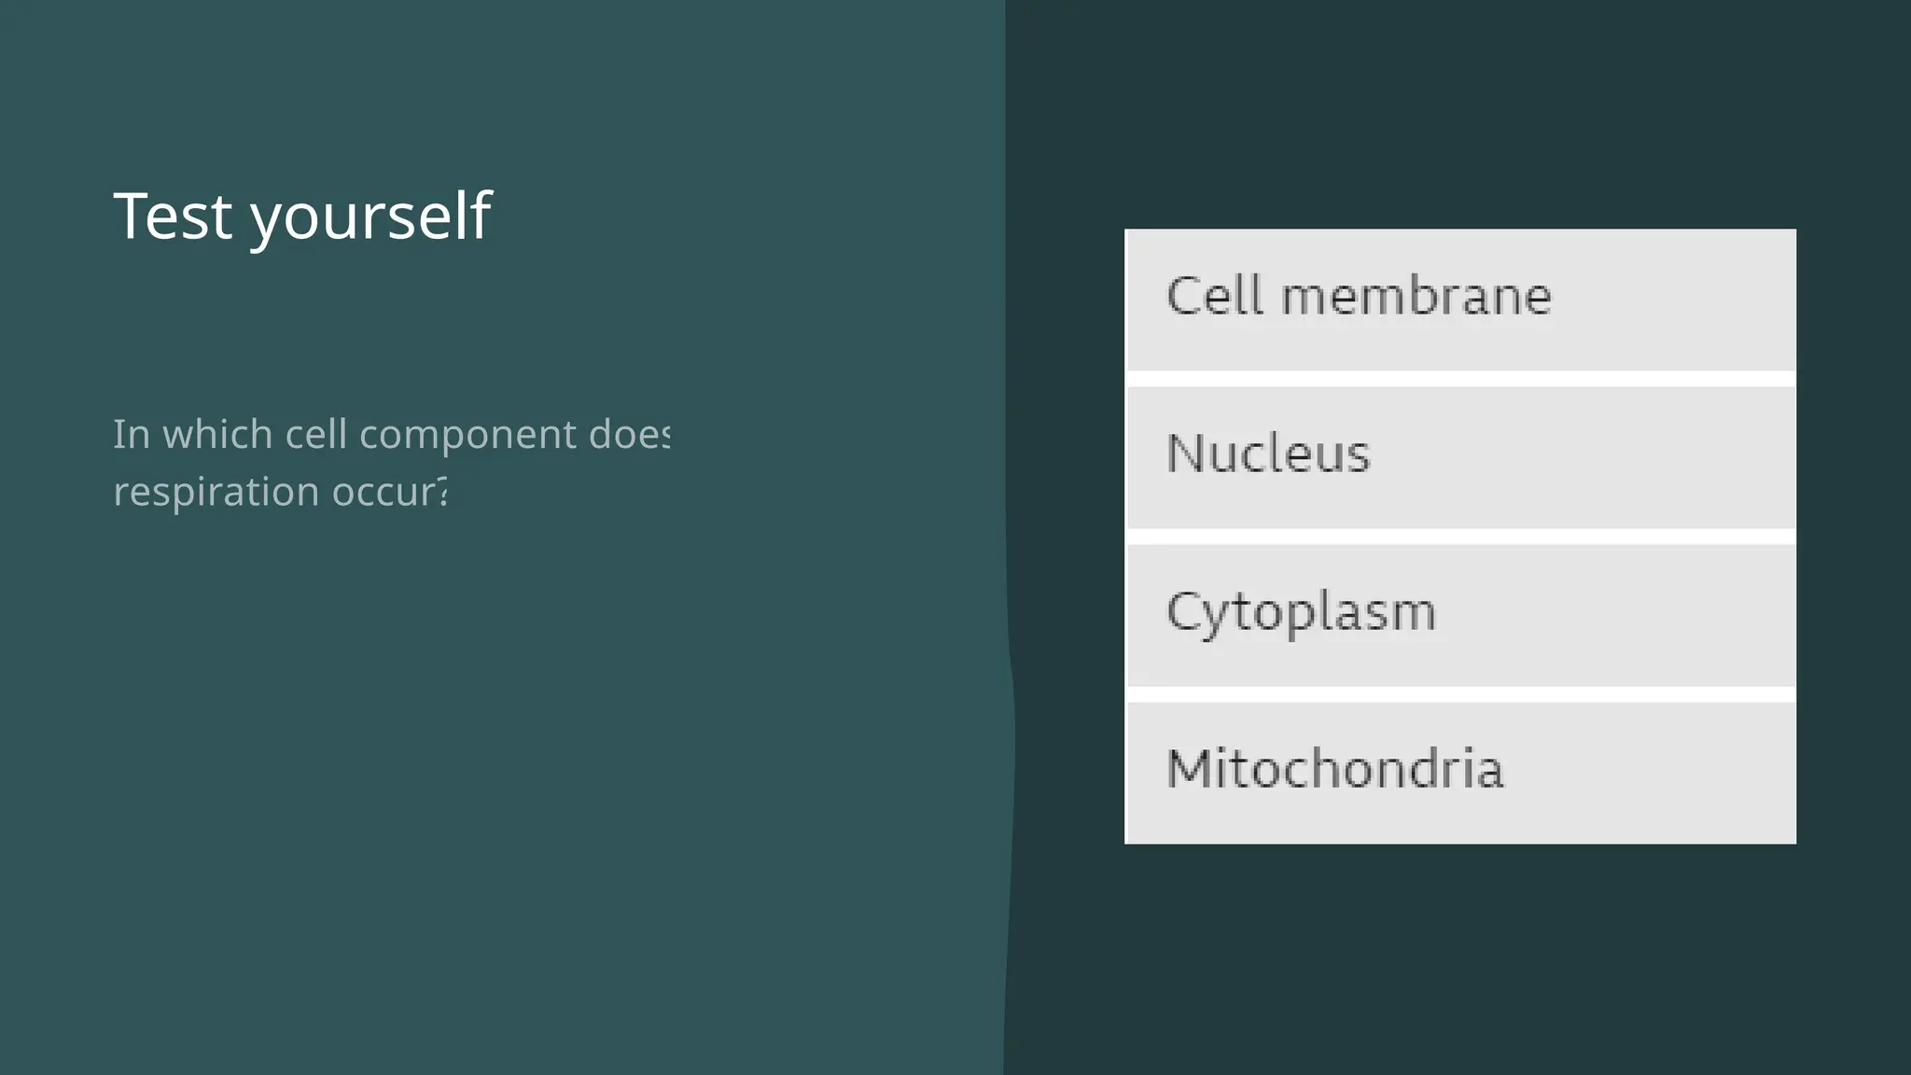Click the phrase In which in the question
Viewport: 1911px width, 1075px height.
[192, 435]
